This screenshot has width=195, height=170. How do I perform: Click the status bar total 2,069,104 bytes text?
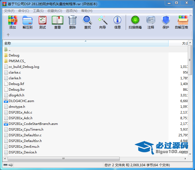coord(137,165)
